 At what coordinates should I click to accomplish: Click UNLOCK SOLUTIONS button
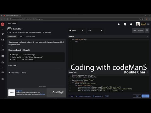(x=83, y=96)
